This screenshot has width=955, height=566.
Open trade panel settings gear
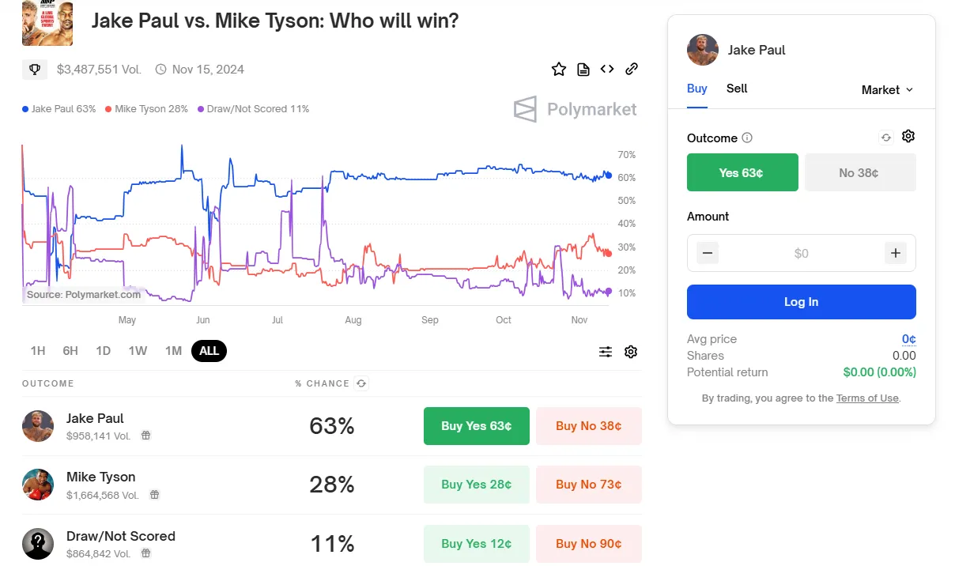pyautogui.click(x=908, y=136)
